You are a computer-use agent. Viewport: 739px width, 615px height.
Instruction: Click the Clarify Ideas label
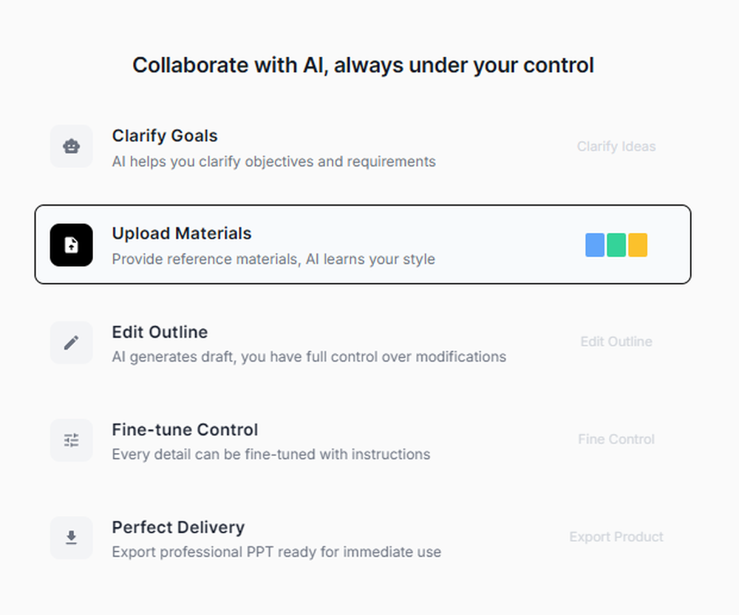(x=616, y=146)
